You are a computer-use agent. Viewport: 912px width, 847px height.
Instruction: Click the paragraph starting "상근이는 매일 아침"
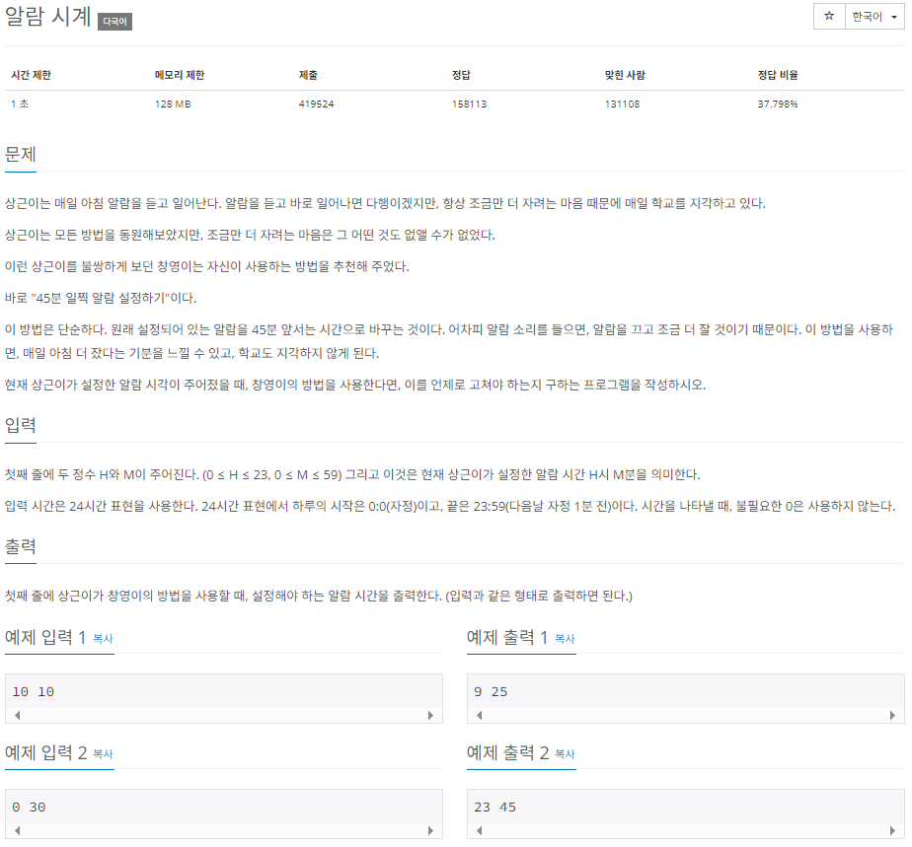pos(385,203)
